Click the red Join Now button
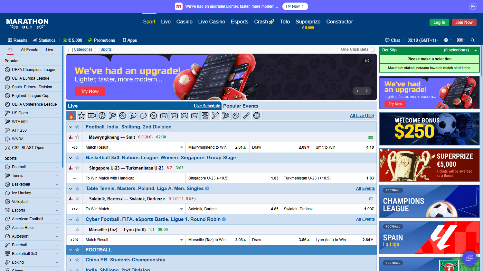Viewport: 483px width, 271px height. coord(464,22)
